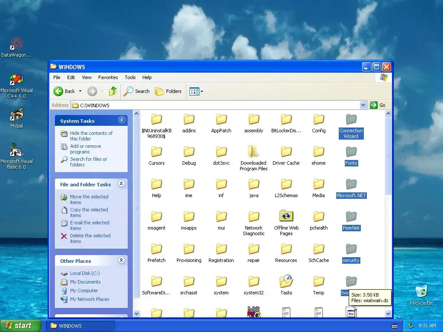Go Back using the green arrow
The image size is (443, 332).
(x=58, y=91)
